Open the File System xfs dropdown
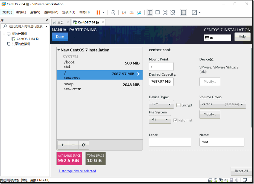The image size is (254, 184). [160, 119]
